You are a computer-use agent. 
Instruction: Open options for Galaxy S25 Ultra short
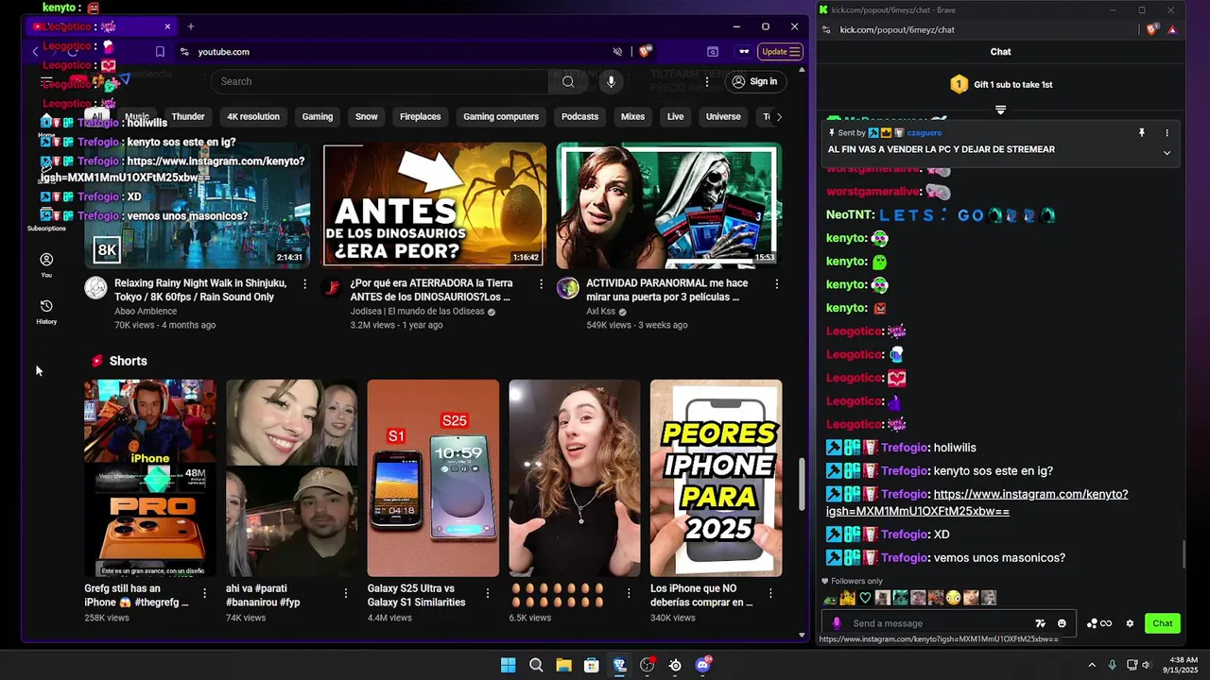pos(488,593)
